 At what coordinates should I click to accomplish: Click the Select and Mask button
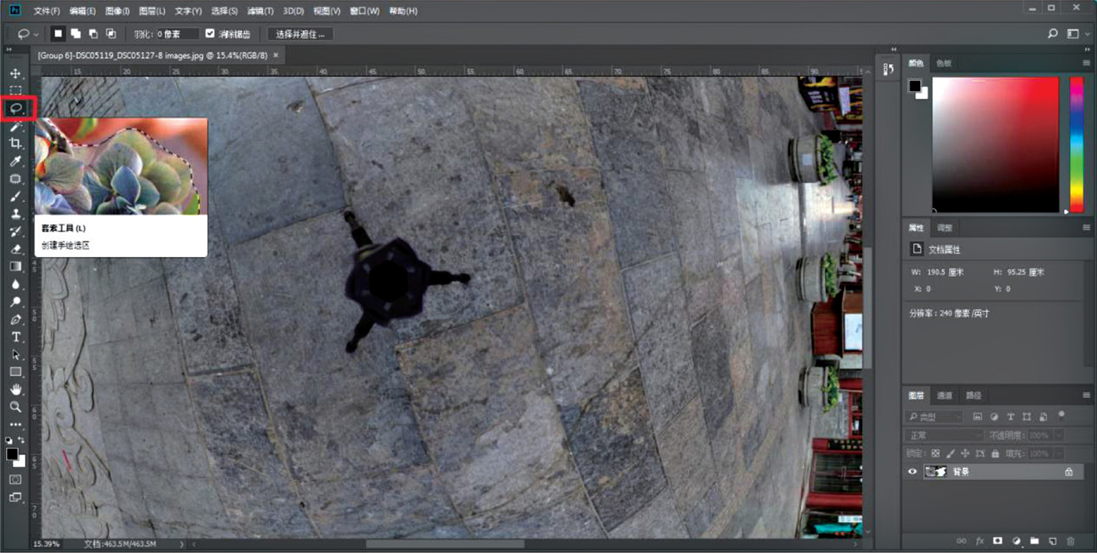coord(300,34)
